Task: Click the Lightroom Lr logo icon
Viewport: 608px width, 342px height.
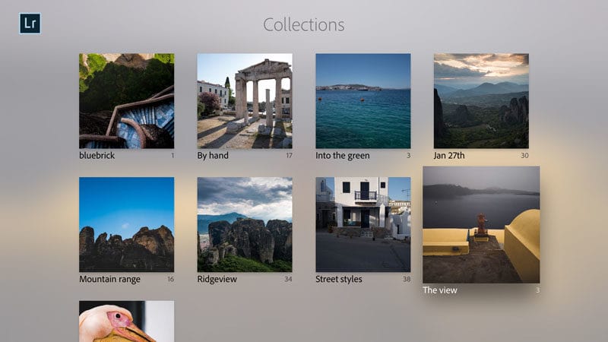Action: 30,24
